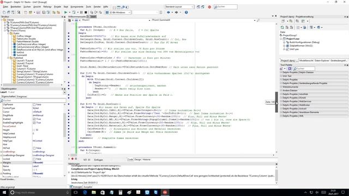Click the stop macro square below editor

[x=76, y=159]
